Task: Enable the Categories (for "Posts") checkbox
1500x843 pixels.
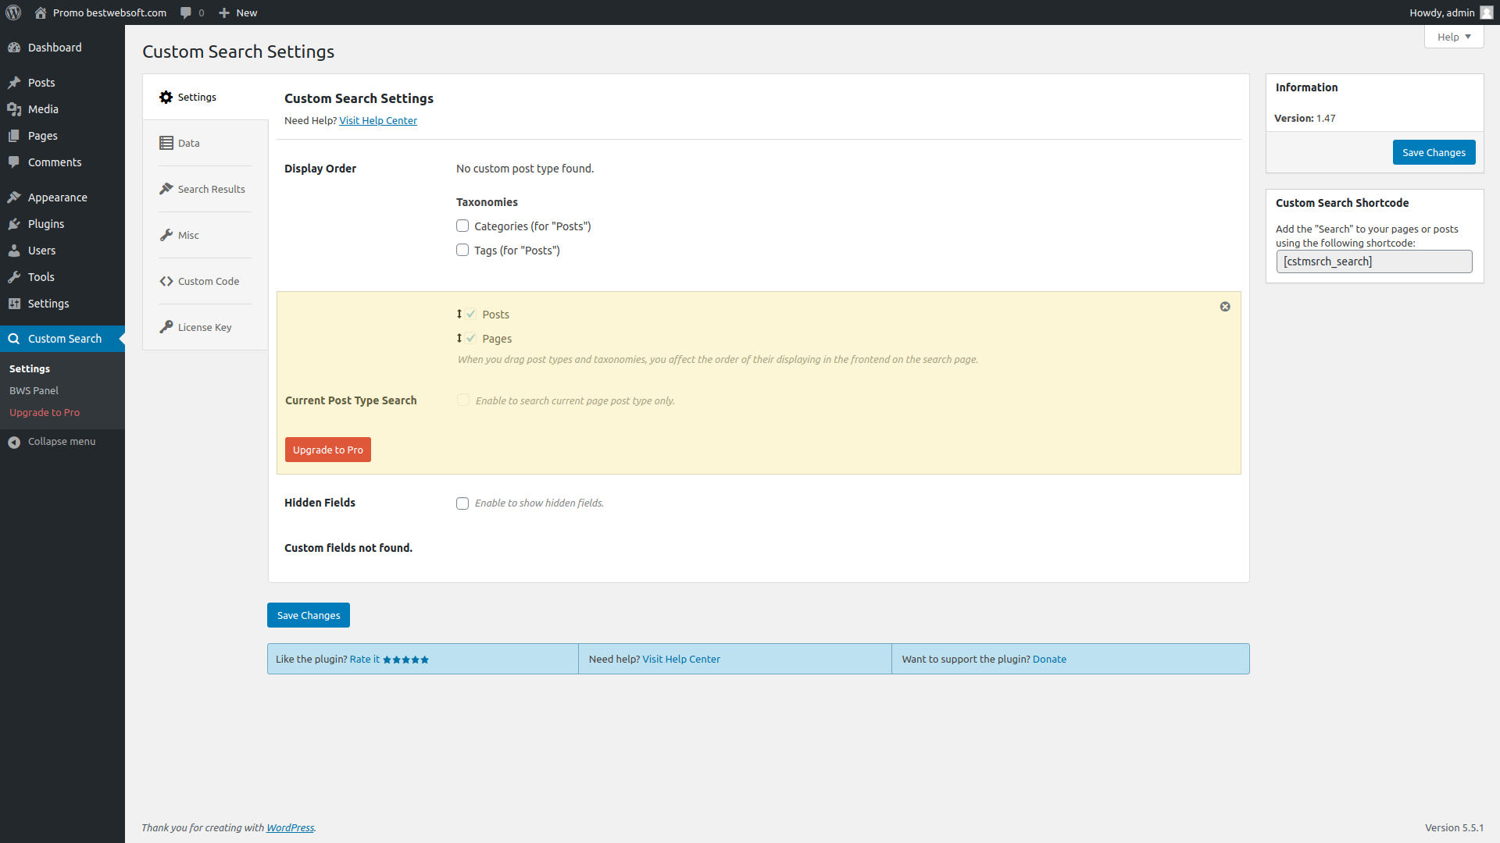Action: 462,226
